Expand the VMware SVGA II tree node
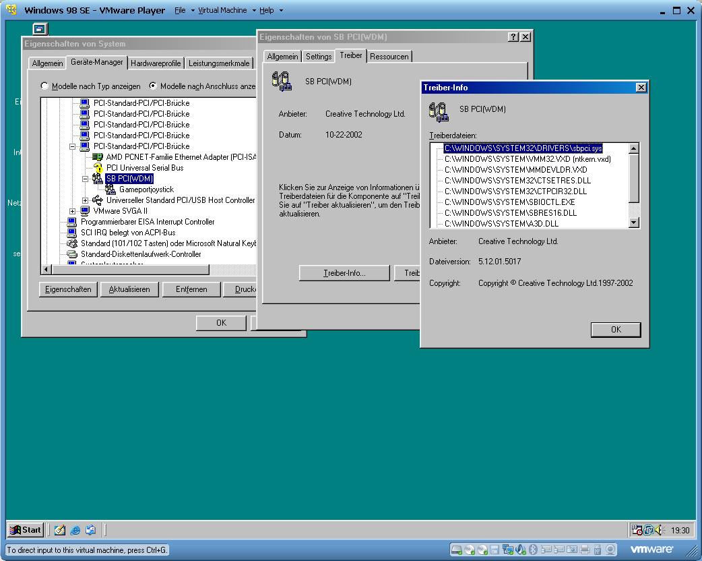 click(x=72, y=211)
